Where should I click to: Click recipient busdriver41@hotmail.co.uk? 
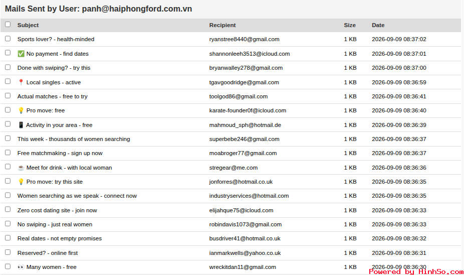pyautogui.click(x=245, y=238)
